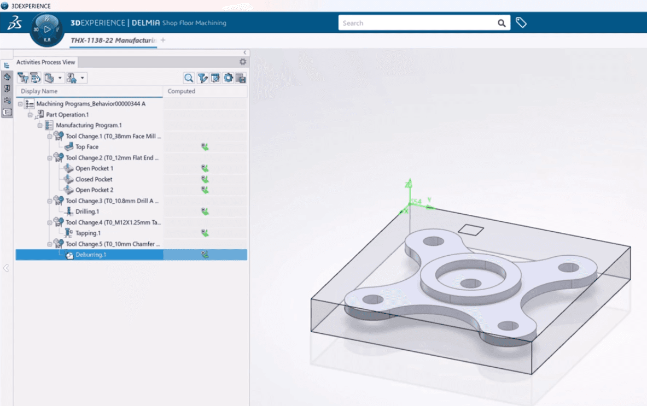The image size is (647, 406).
Task: Select the fourth sidebar resources icon
Action: 7,100
